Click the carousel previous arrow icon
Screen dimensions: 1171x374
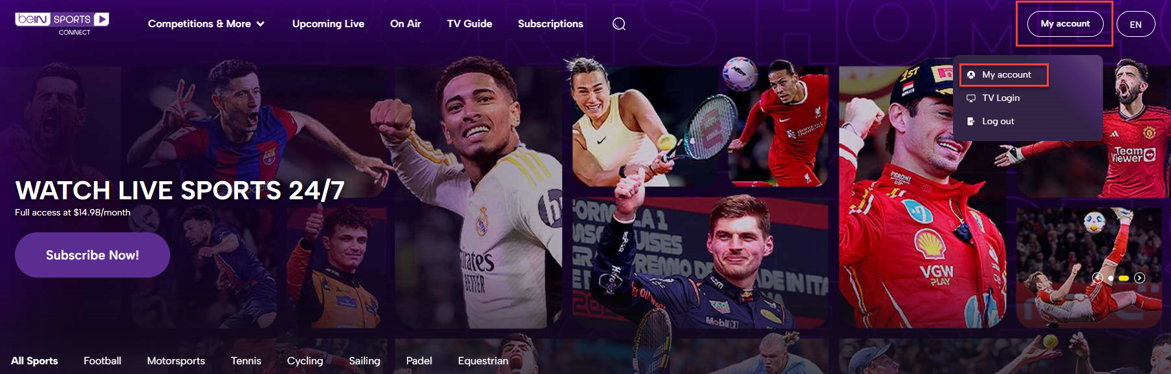pyautogui.click(x=1097, y=278)
